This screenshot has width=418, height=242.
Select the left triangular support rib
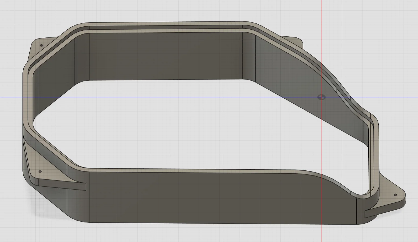tap(62, 184)
